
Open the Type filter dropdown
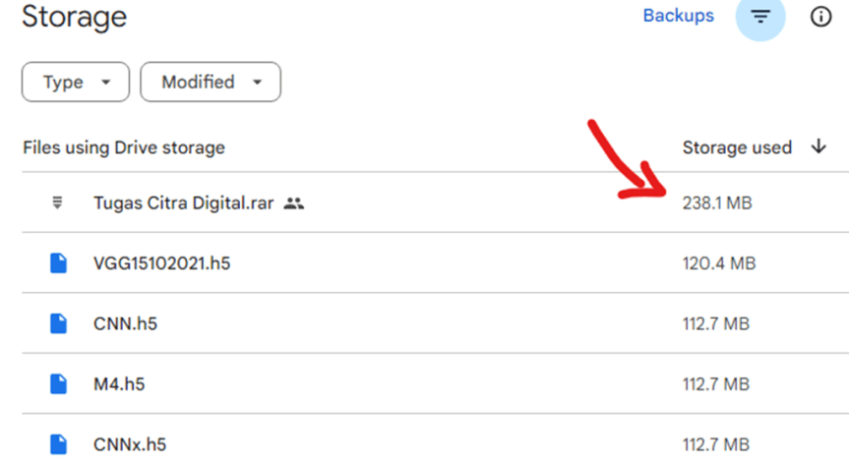75,83
